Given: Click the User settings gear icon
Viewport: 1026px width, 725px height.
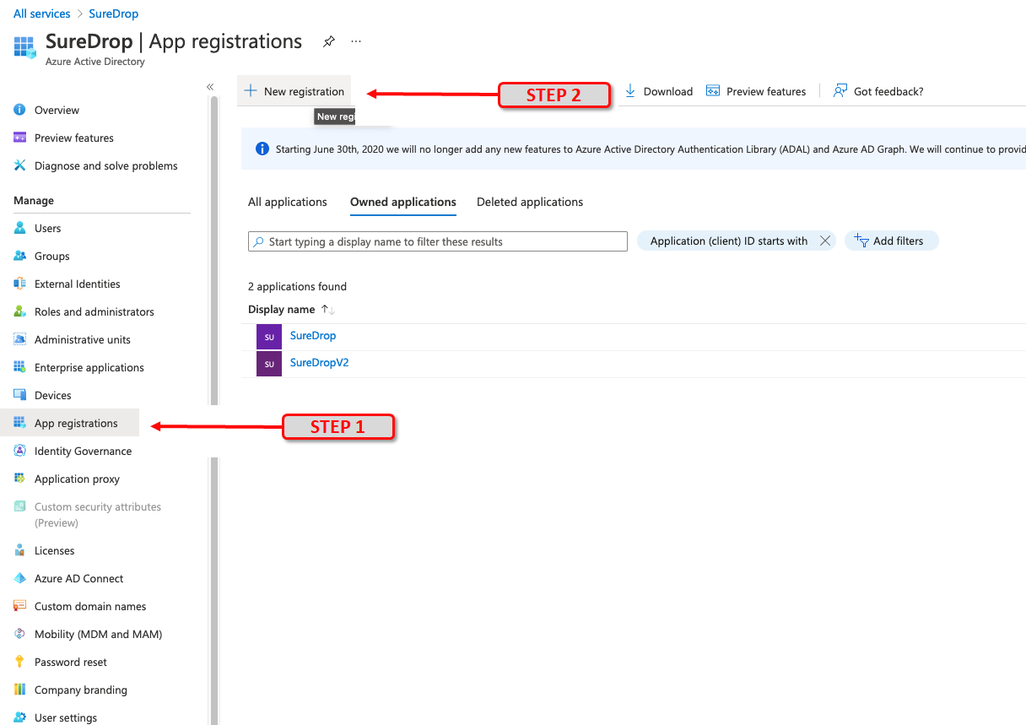Looking at the screenshot, I should click(20, 717).
